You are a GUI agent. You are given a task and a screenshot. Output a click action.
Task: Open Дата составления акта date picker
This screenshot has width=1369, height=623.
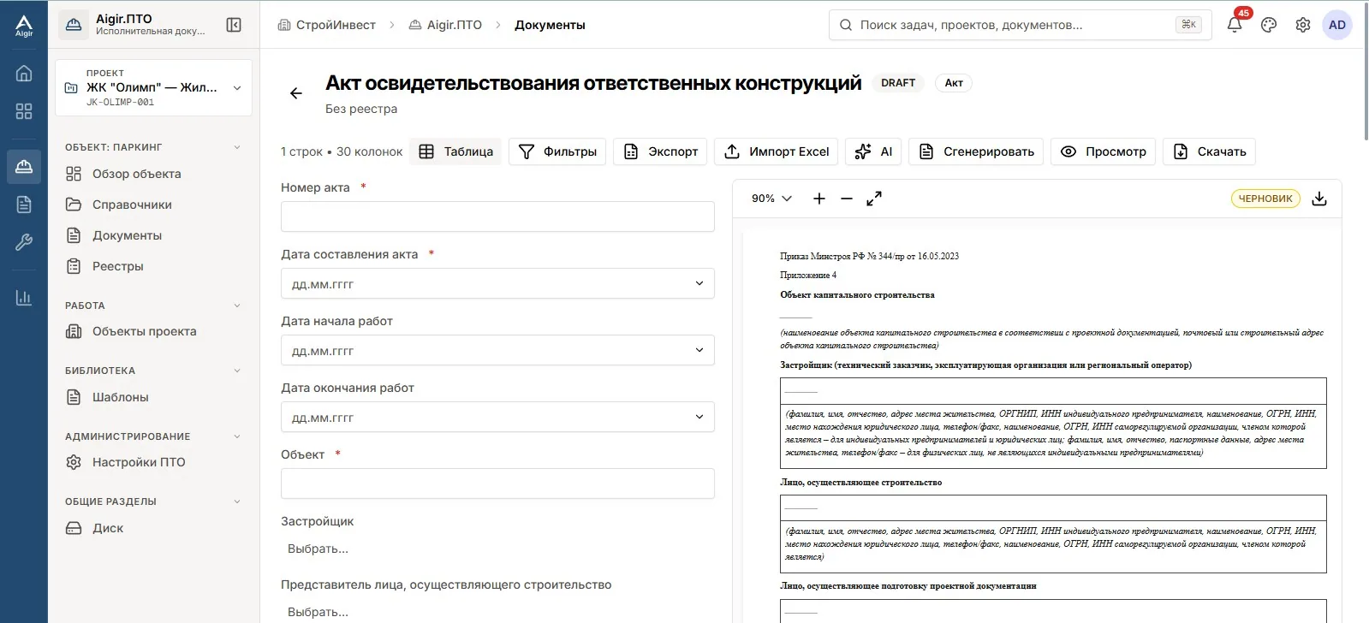(497, 283)
